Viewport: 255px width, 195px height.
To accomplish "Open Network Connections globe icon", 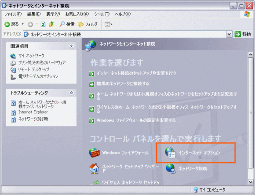I will [170, 169].
